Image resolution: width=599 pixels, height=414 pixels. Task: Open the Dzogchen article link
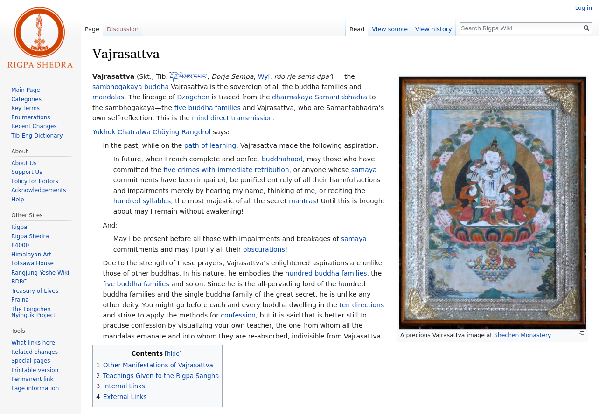click(x=193, y=97)
